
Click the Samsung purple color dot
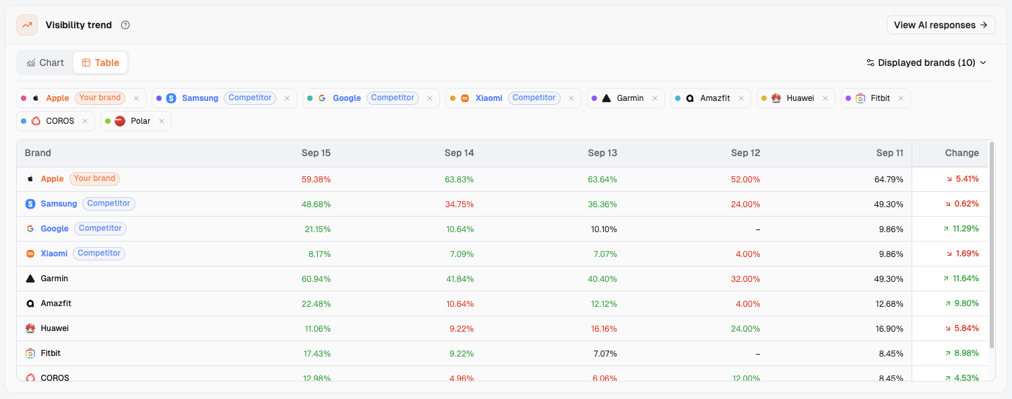tap(159, 98)
